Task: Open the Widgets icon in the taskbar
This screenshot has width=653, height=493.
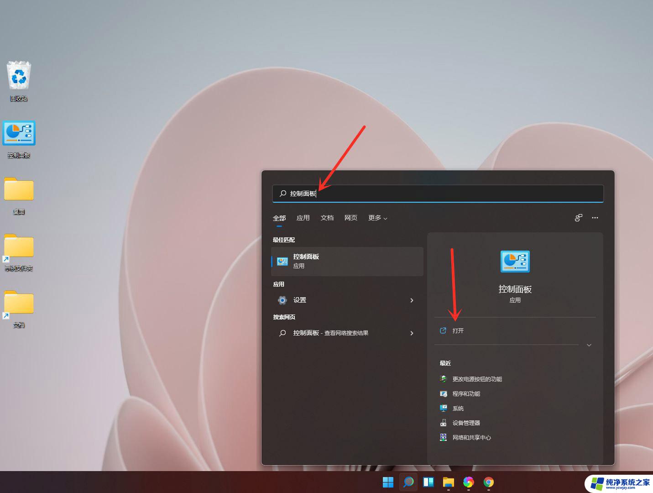Action: [428, 482]
